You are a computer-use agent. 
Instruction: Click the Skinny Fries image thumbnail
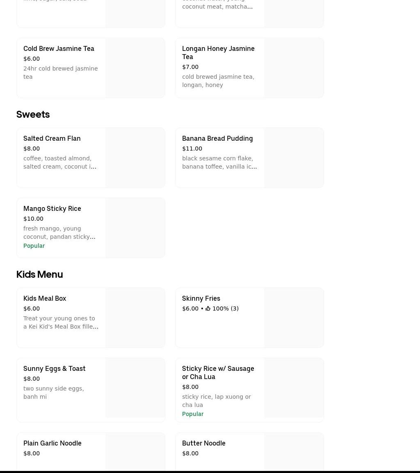pos(294,318)
